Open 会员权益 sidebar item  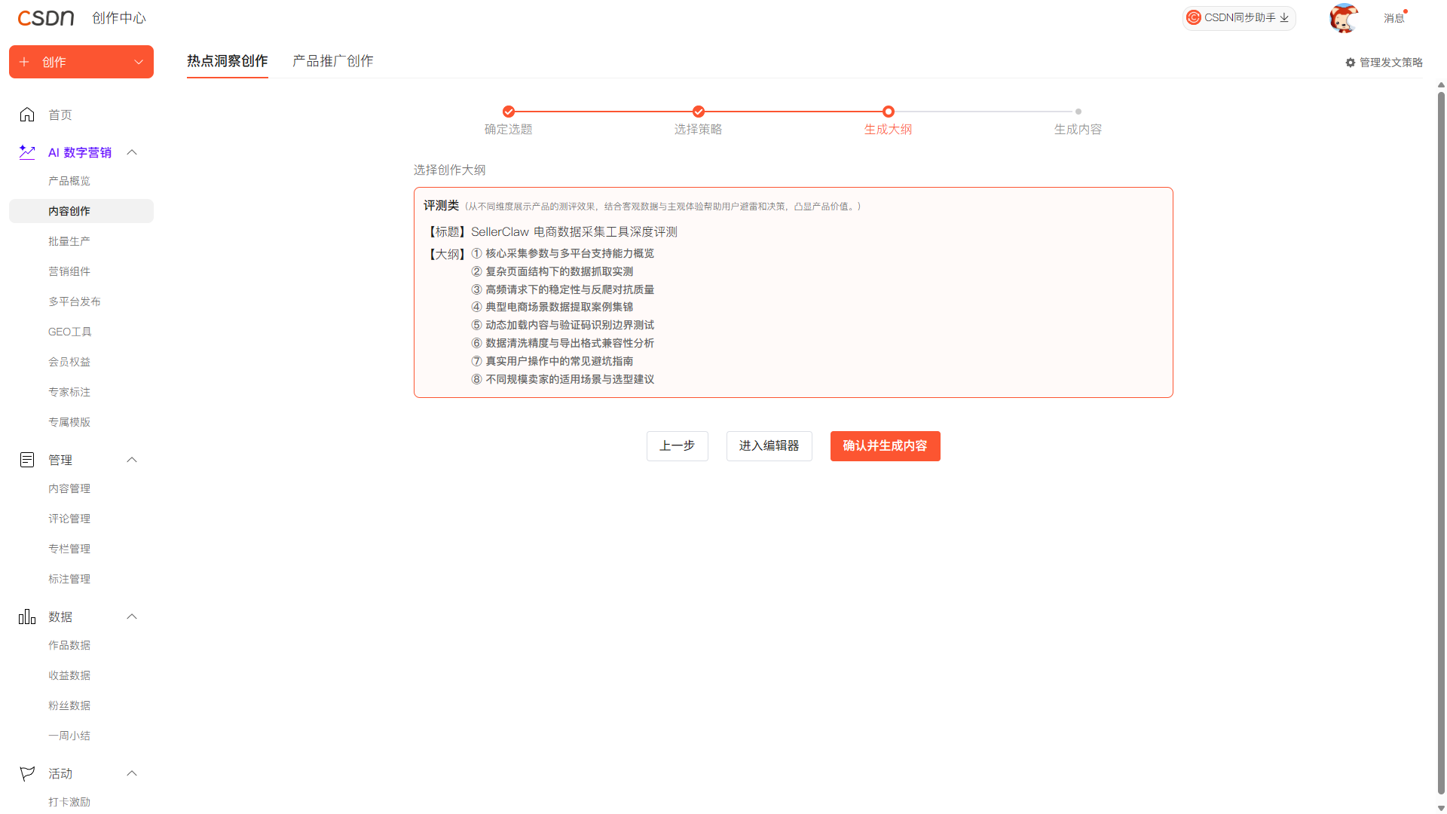pyautogui.click(x=69, y=362)
